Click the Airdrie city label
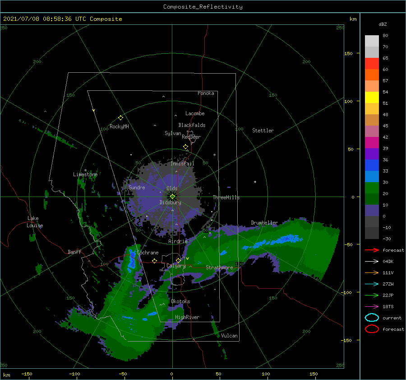The width and height of the screenshot is (406, 380). (x=178, y=241)
